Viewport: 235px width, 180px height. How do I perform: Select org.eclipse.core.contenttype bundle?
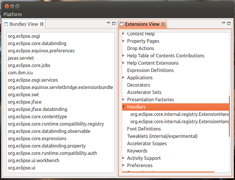pyautogui.click(x=37, y=117)
